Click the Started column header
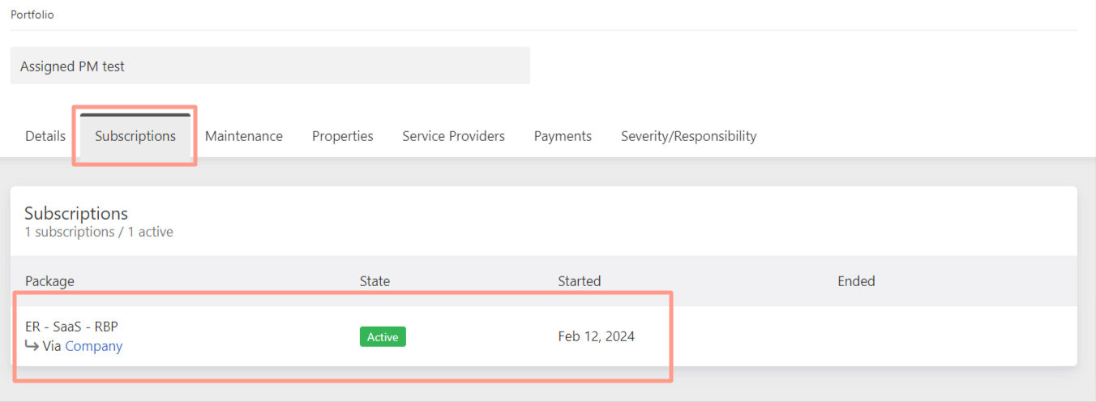 tap(580, 281)
